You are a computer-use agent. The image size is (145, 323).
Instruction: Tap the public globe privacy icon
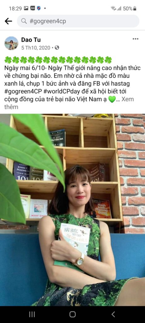(x=57, y=48)
